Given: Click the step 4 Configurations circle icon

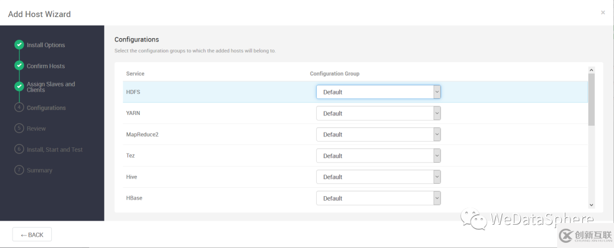Looking at the screenshot, I should (x=19, y=108).
